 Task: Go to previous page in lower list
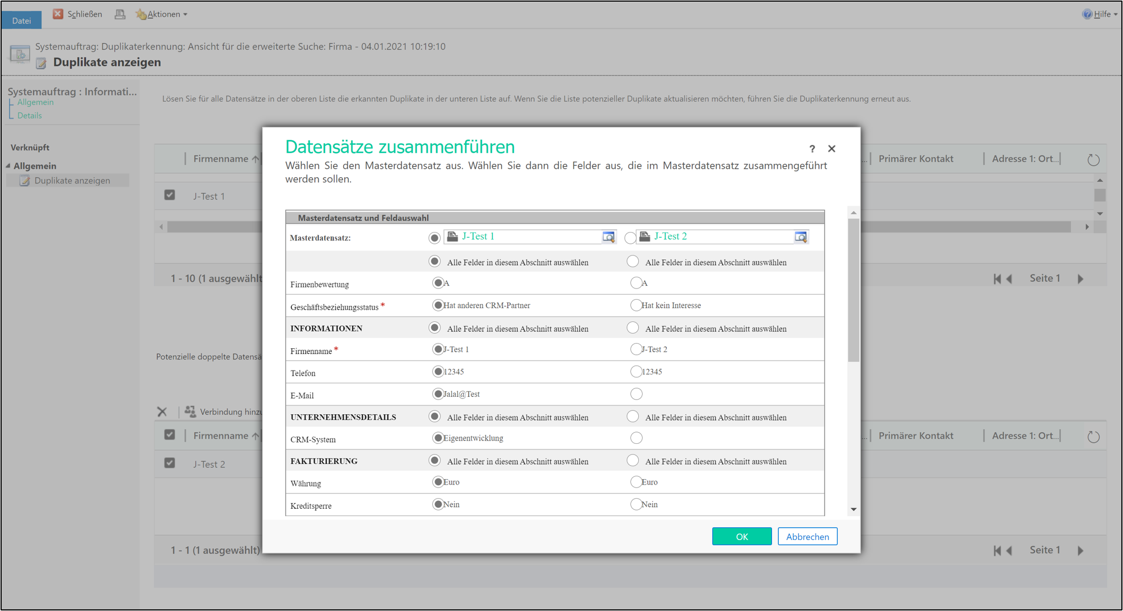click(x=1009, y=551)
